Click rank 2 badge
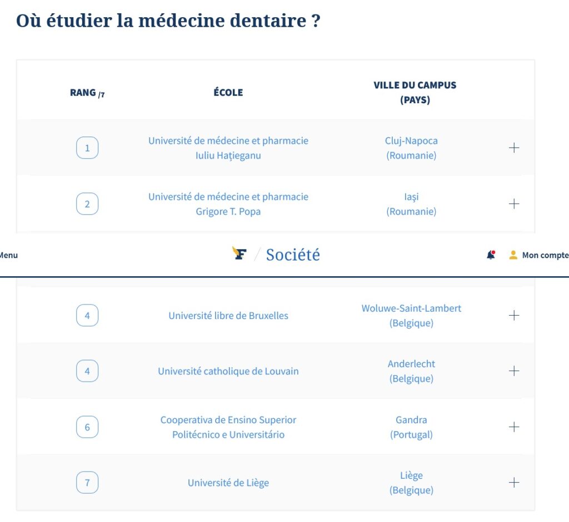Screen dimensions: 569x522 pos(87,204)
